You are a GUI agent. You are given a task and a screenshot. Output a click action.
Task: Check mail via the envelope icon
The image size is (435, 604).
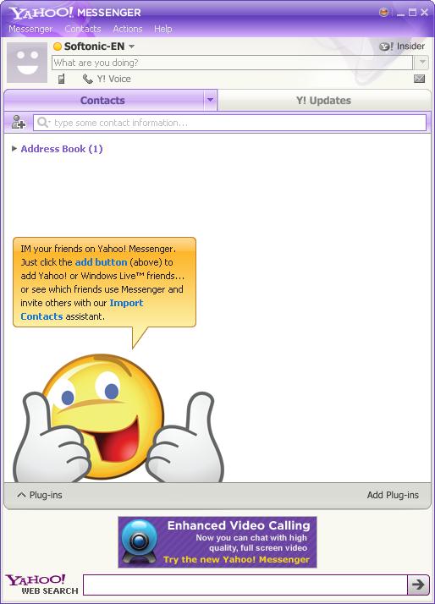(419, 79)
